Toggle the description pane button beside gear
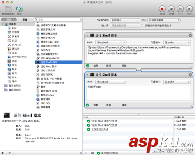Image resolution: width=195 pixels, height=155 pixels. point(10,153)
